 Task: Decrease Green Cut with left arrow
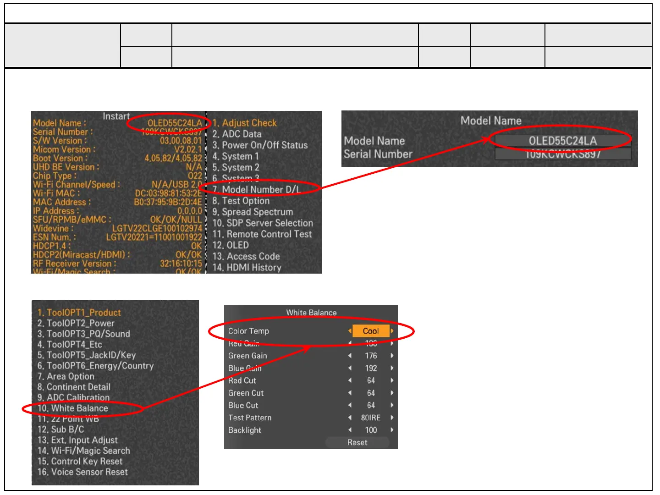(x=350, y=393)
